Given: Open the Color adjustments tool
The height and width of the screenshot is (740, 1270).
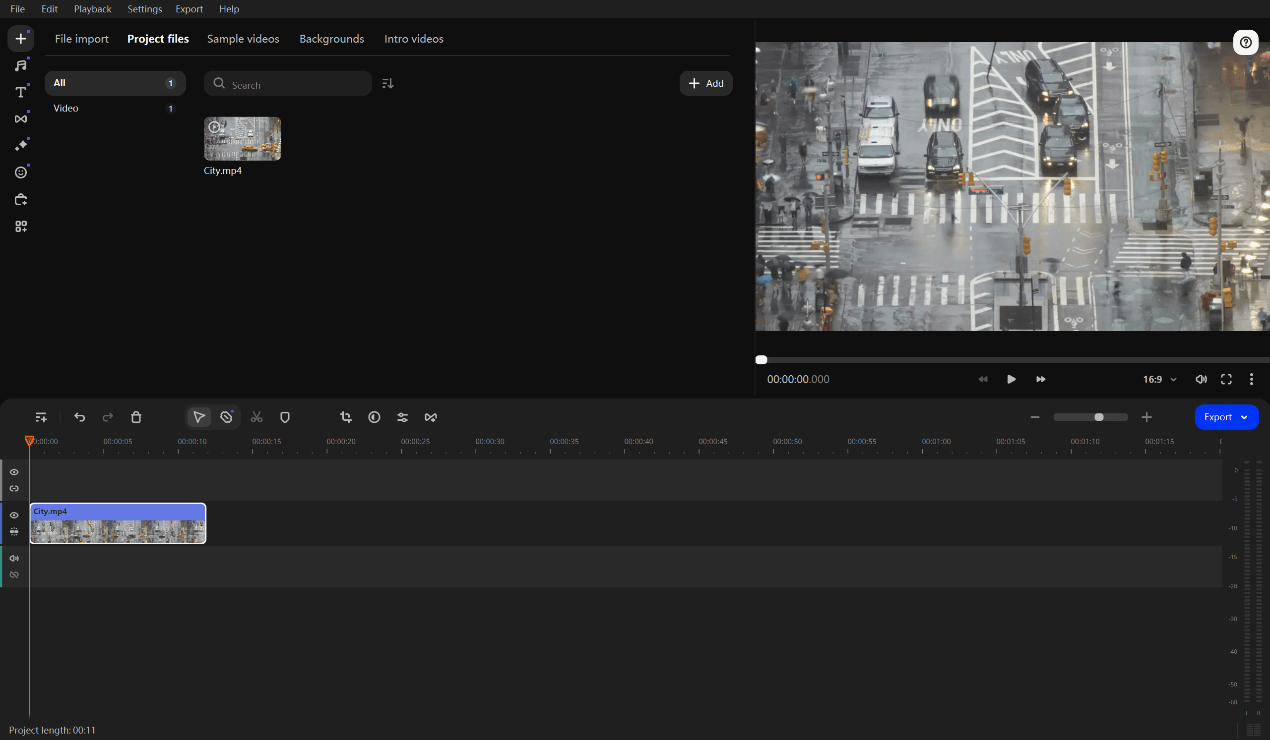Looking at the screenshot, I should point(374,417).
